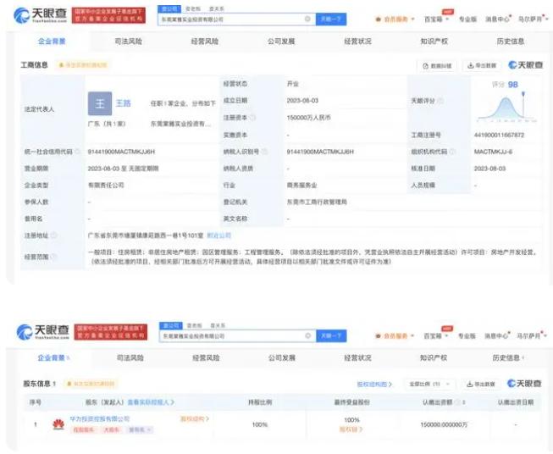The height and width of the screenshot is (454, 553).
Task: Click the info icon next to 认缴出资额
Action: (x=457, y=402)
